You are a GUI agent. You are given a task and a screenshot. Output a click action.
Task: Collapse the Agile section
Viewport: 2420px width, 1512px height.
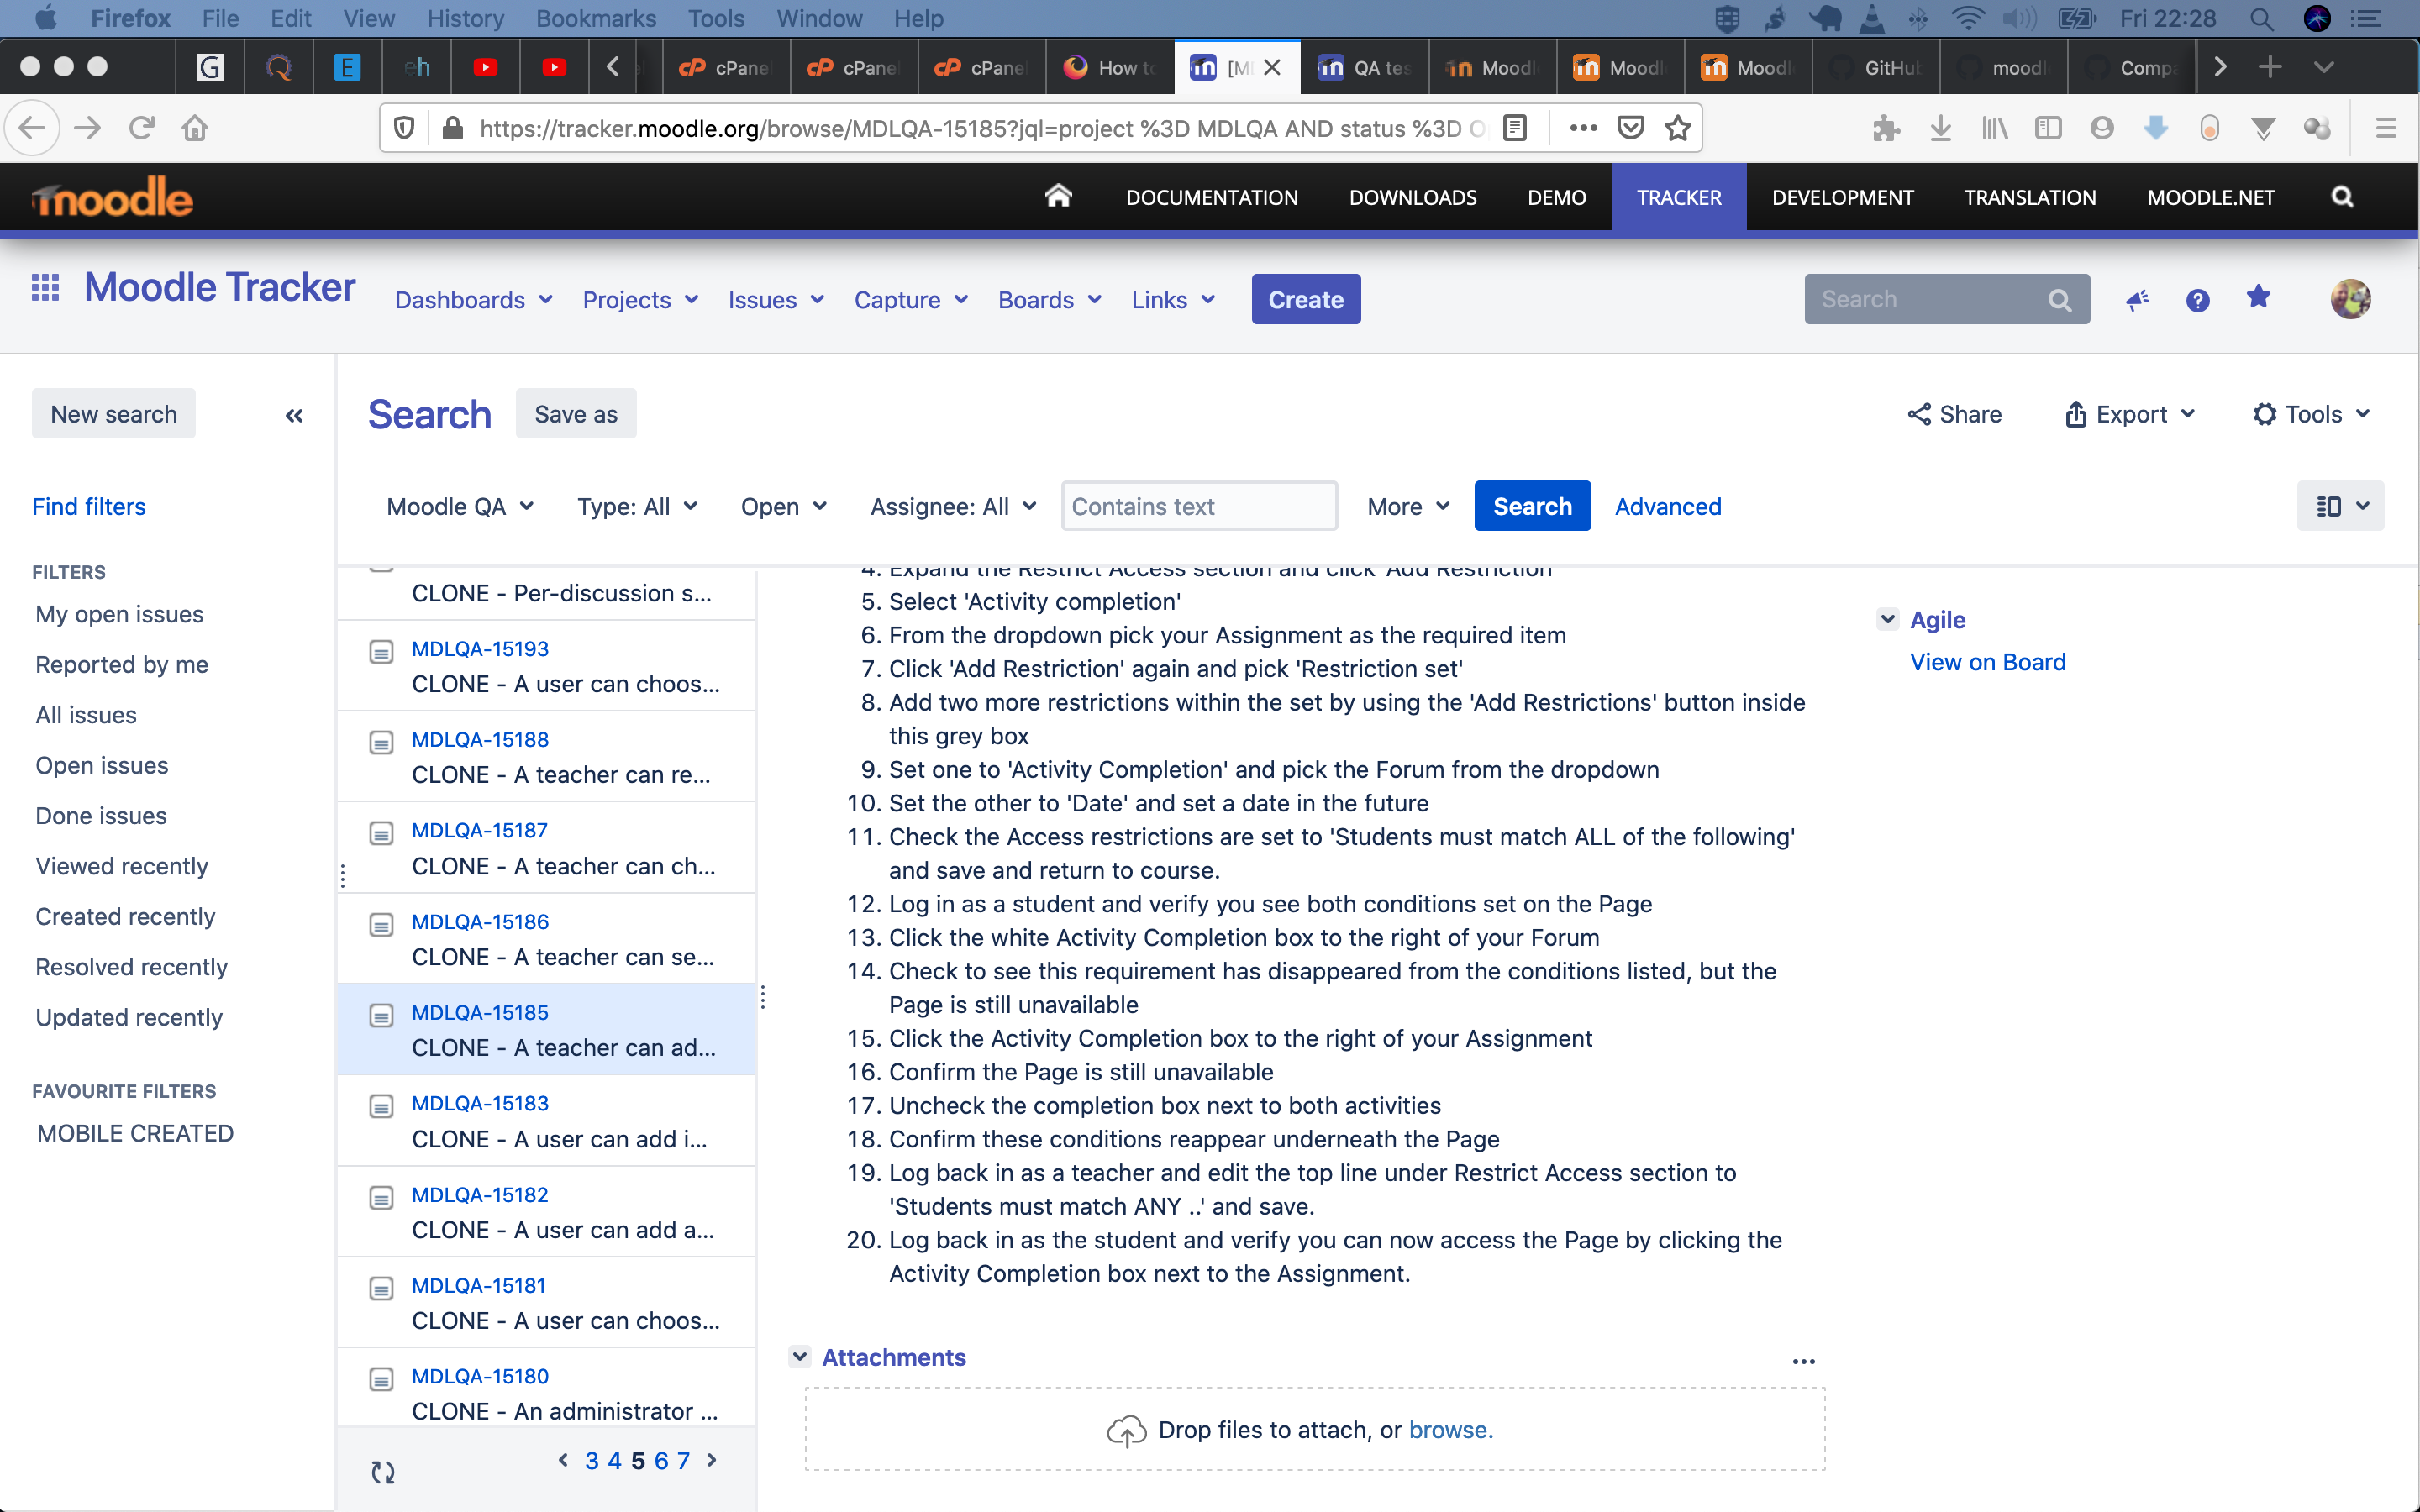(1887, 619)
